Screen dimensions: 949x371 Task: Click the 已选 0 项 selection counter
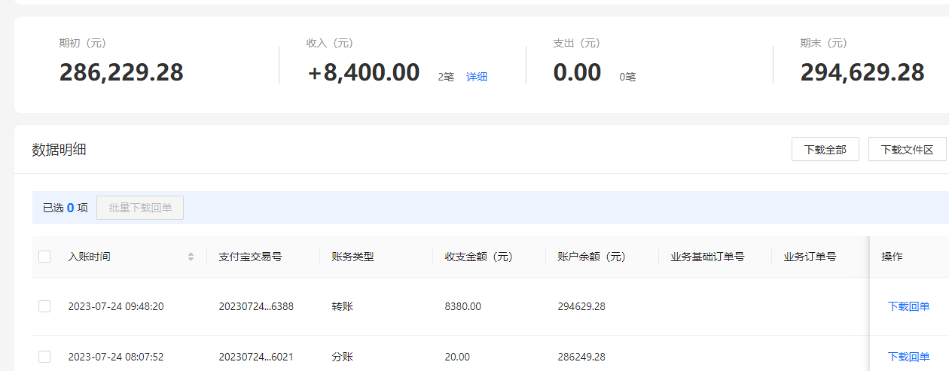(66, 208)
